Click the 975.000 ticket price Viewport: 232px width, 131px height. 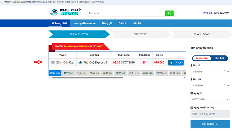click(x=159, y=63)
